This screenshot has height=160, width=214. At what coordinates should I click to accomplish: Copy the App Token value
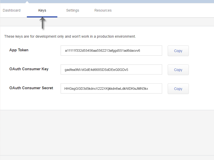tap(178, 51)
